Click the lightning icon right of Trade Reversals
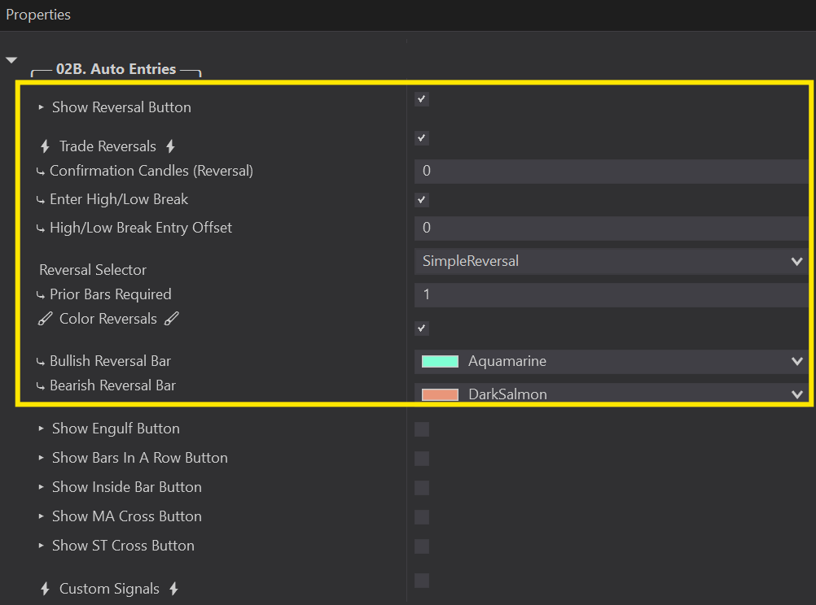 170,146
